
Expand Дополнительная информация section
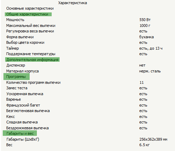pos(32,60)
